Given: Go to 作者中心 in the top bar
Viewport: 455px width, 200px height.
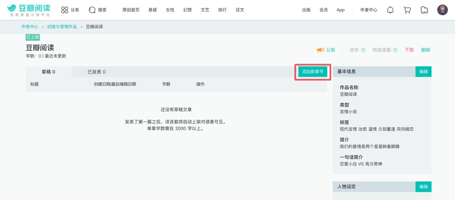Looking at the screenshot, I should [369, 10].
